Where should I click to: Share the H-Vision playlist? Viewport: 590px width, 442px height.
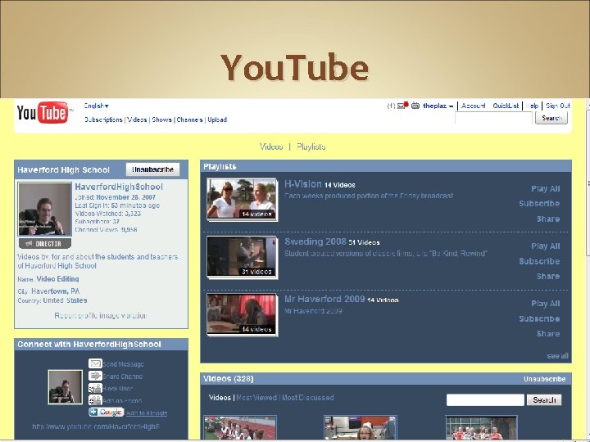tap(548, 219)
